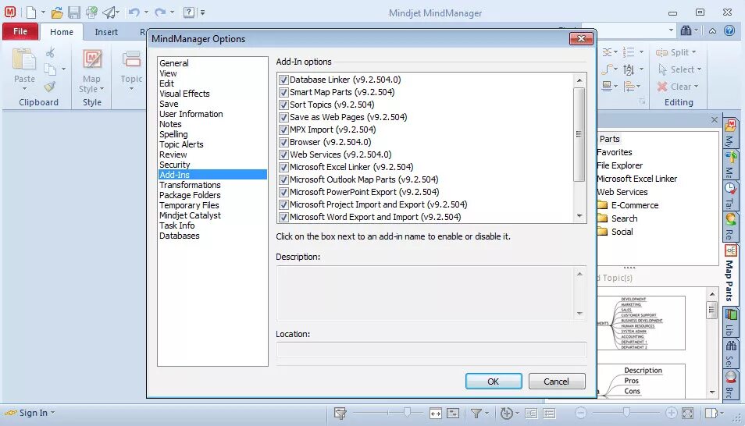The image size is (745, 426).
Task: Open the Select dropdown arrow
Action: (700, 69)
